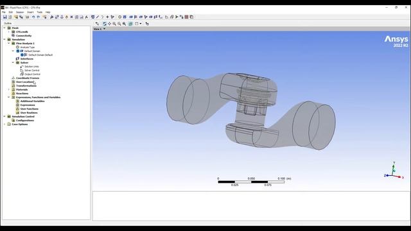Select the Rotate view tool
Screen dimensions: 411x231
pos(104,24)
